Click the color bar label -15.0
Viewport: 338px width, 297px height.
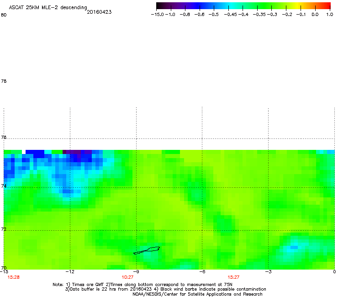coord(158,15)
